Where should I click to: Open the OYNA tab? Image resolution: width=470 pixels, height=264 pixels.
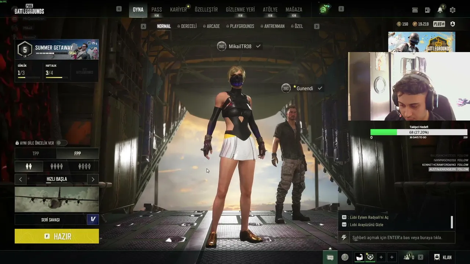click(138, 10)
